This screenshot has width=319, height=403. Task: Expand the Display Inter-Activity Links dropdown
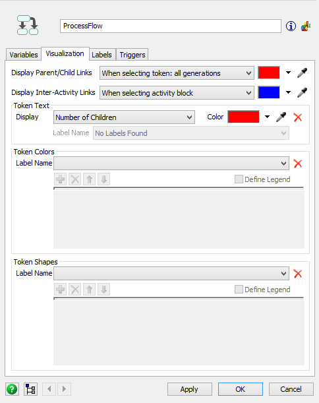pos(177,93)
